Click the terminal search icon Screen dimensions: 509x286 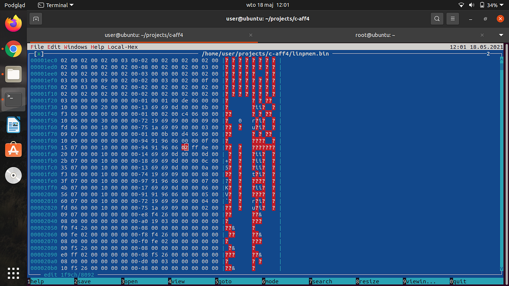[x=436, y=19]
